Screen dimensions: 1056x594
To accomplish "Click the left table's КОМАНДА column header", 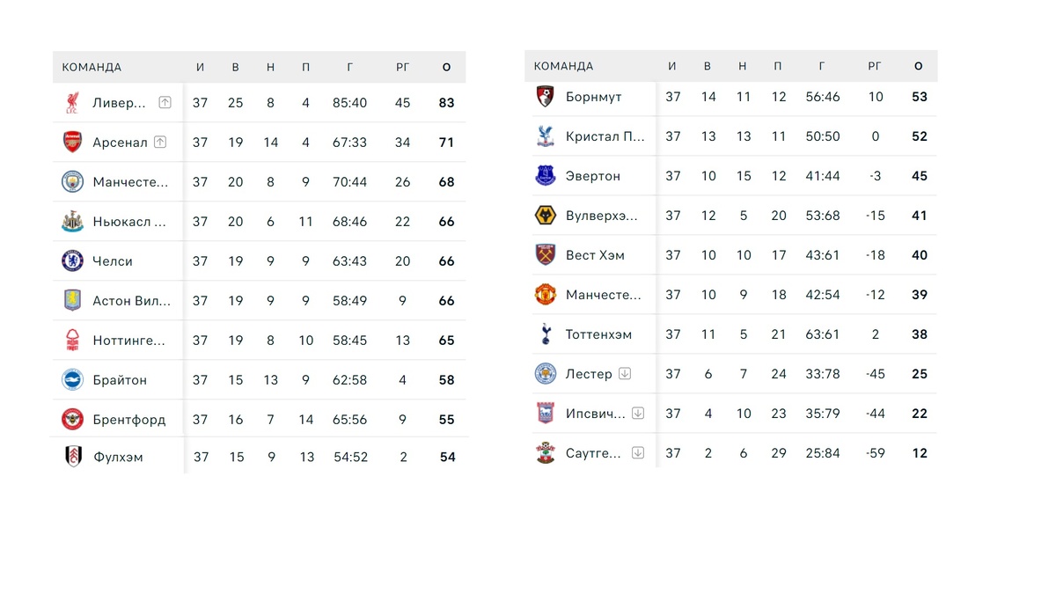I will click(92, 67).
